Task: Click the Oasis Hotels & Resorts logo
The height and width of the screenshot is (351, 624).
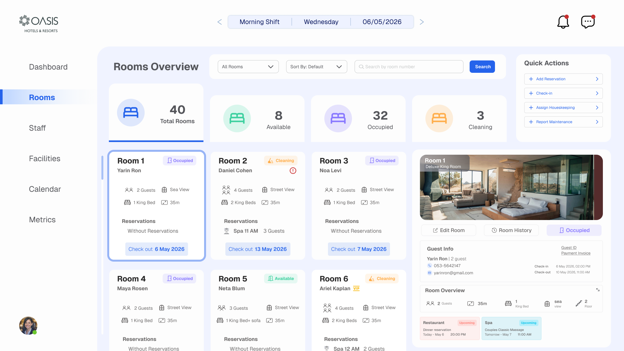Action: (x=39, y=24)
